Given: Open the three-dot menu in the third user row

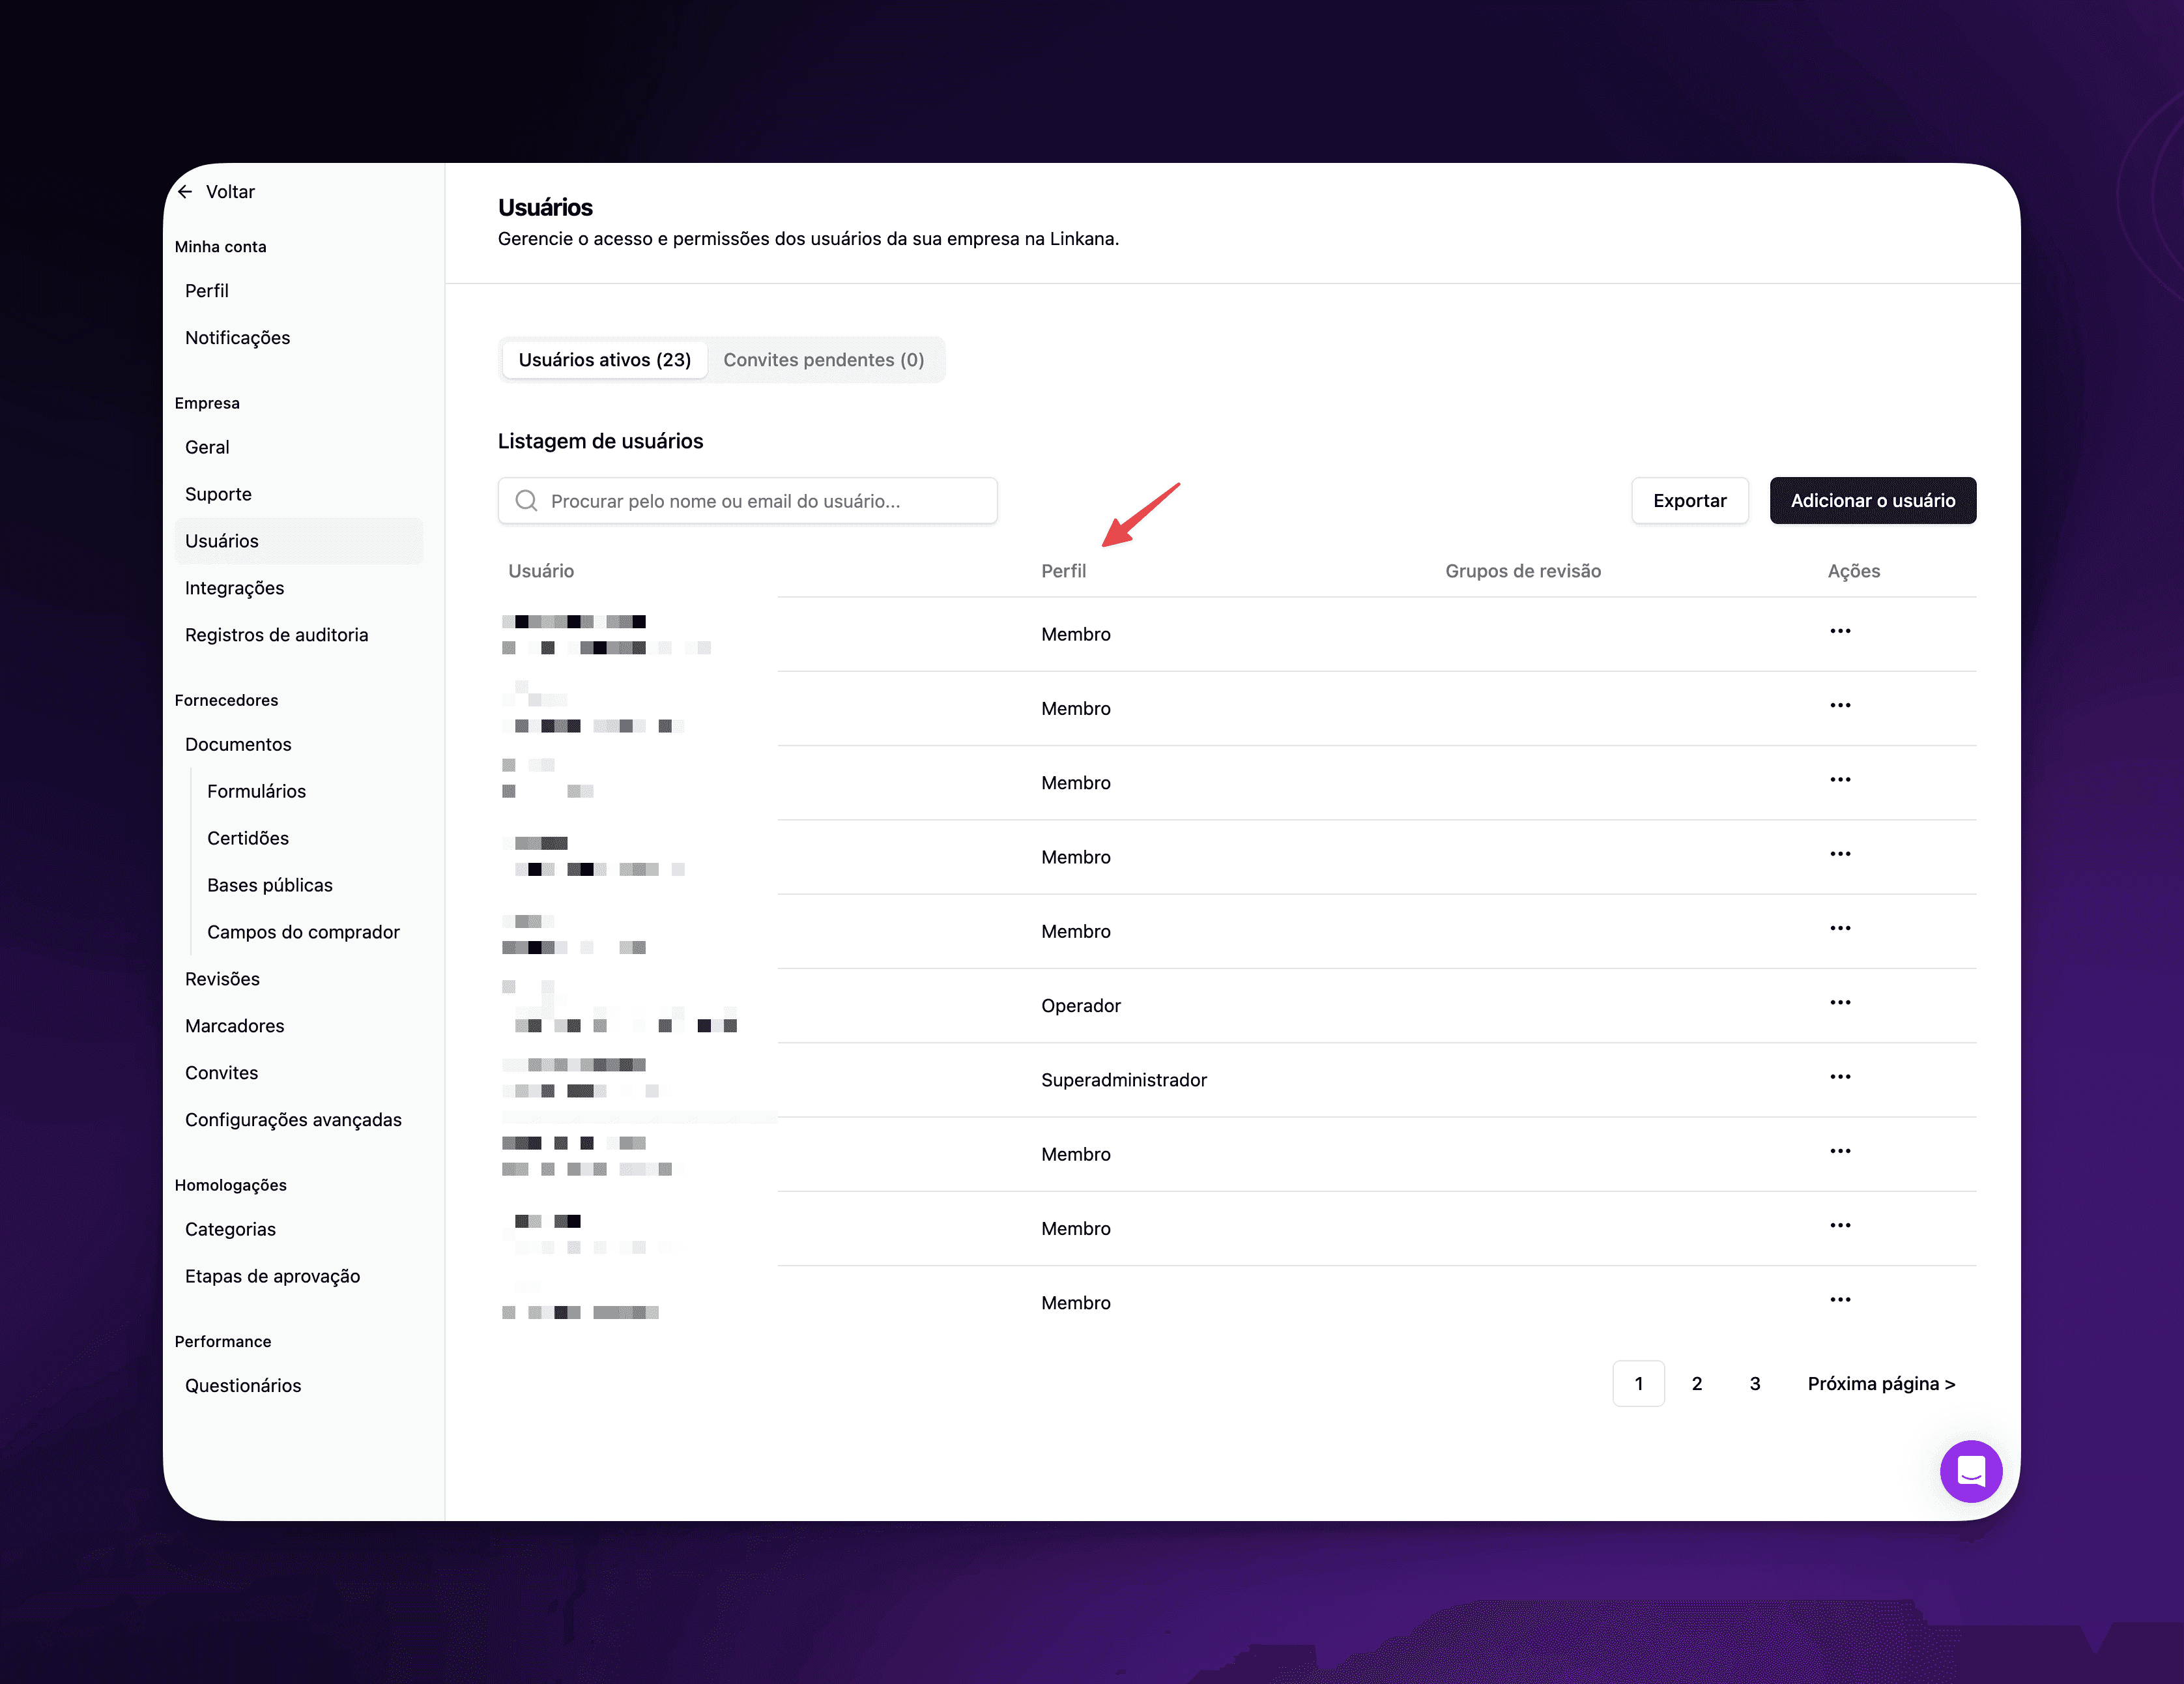Looking at the screenshot, I should (1840, 780).
